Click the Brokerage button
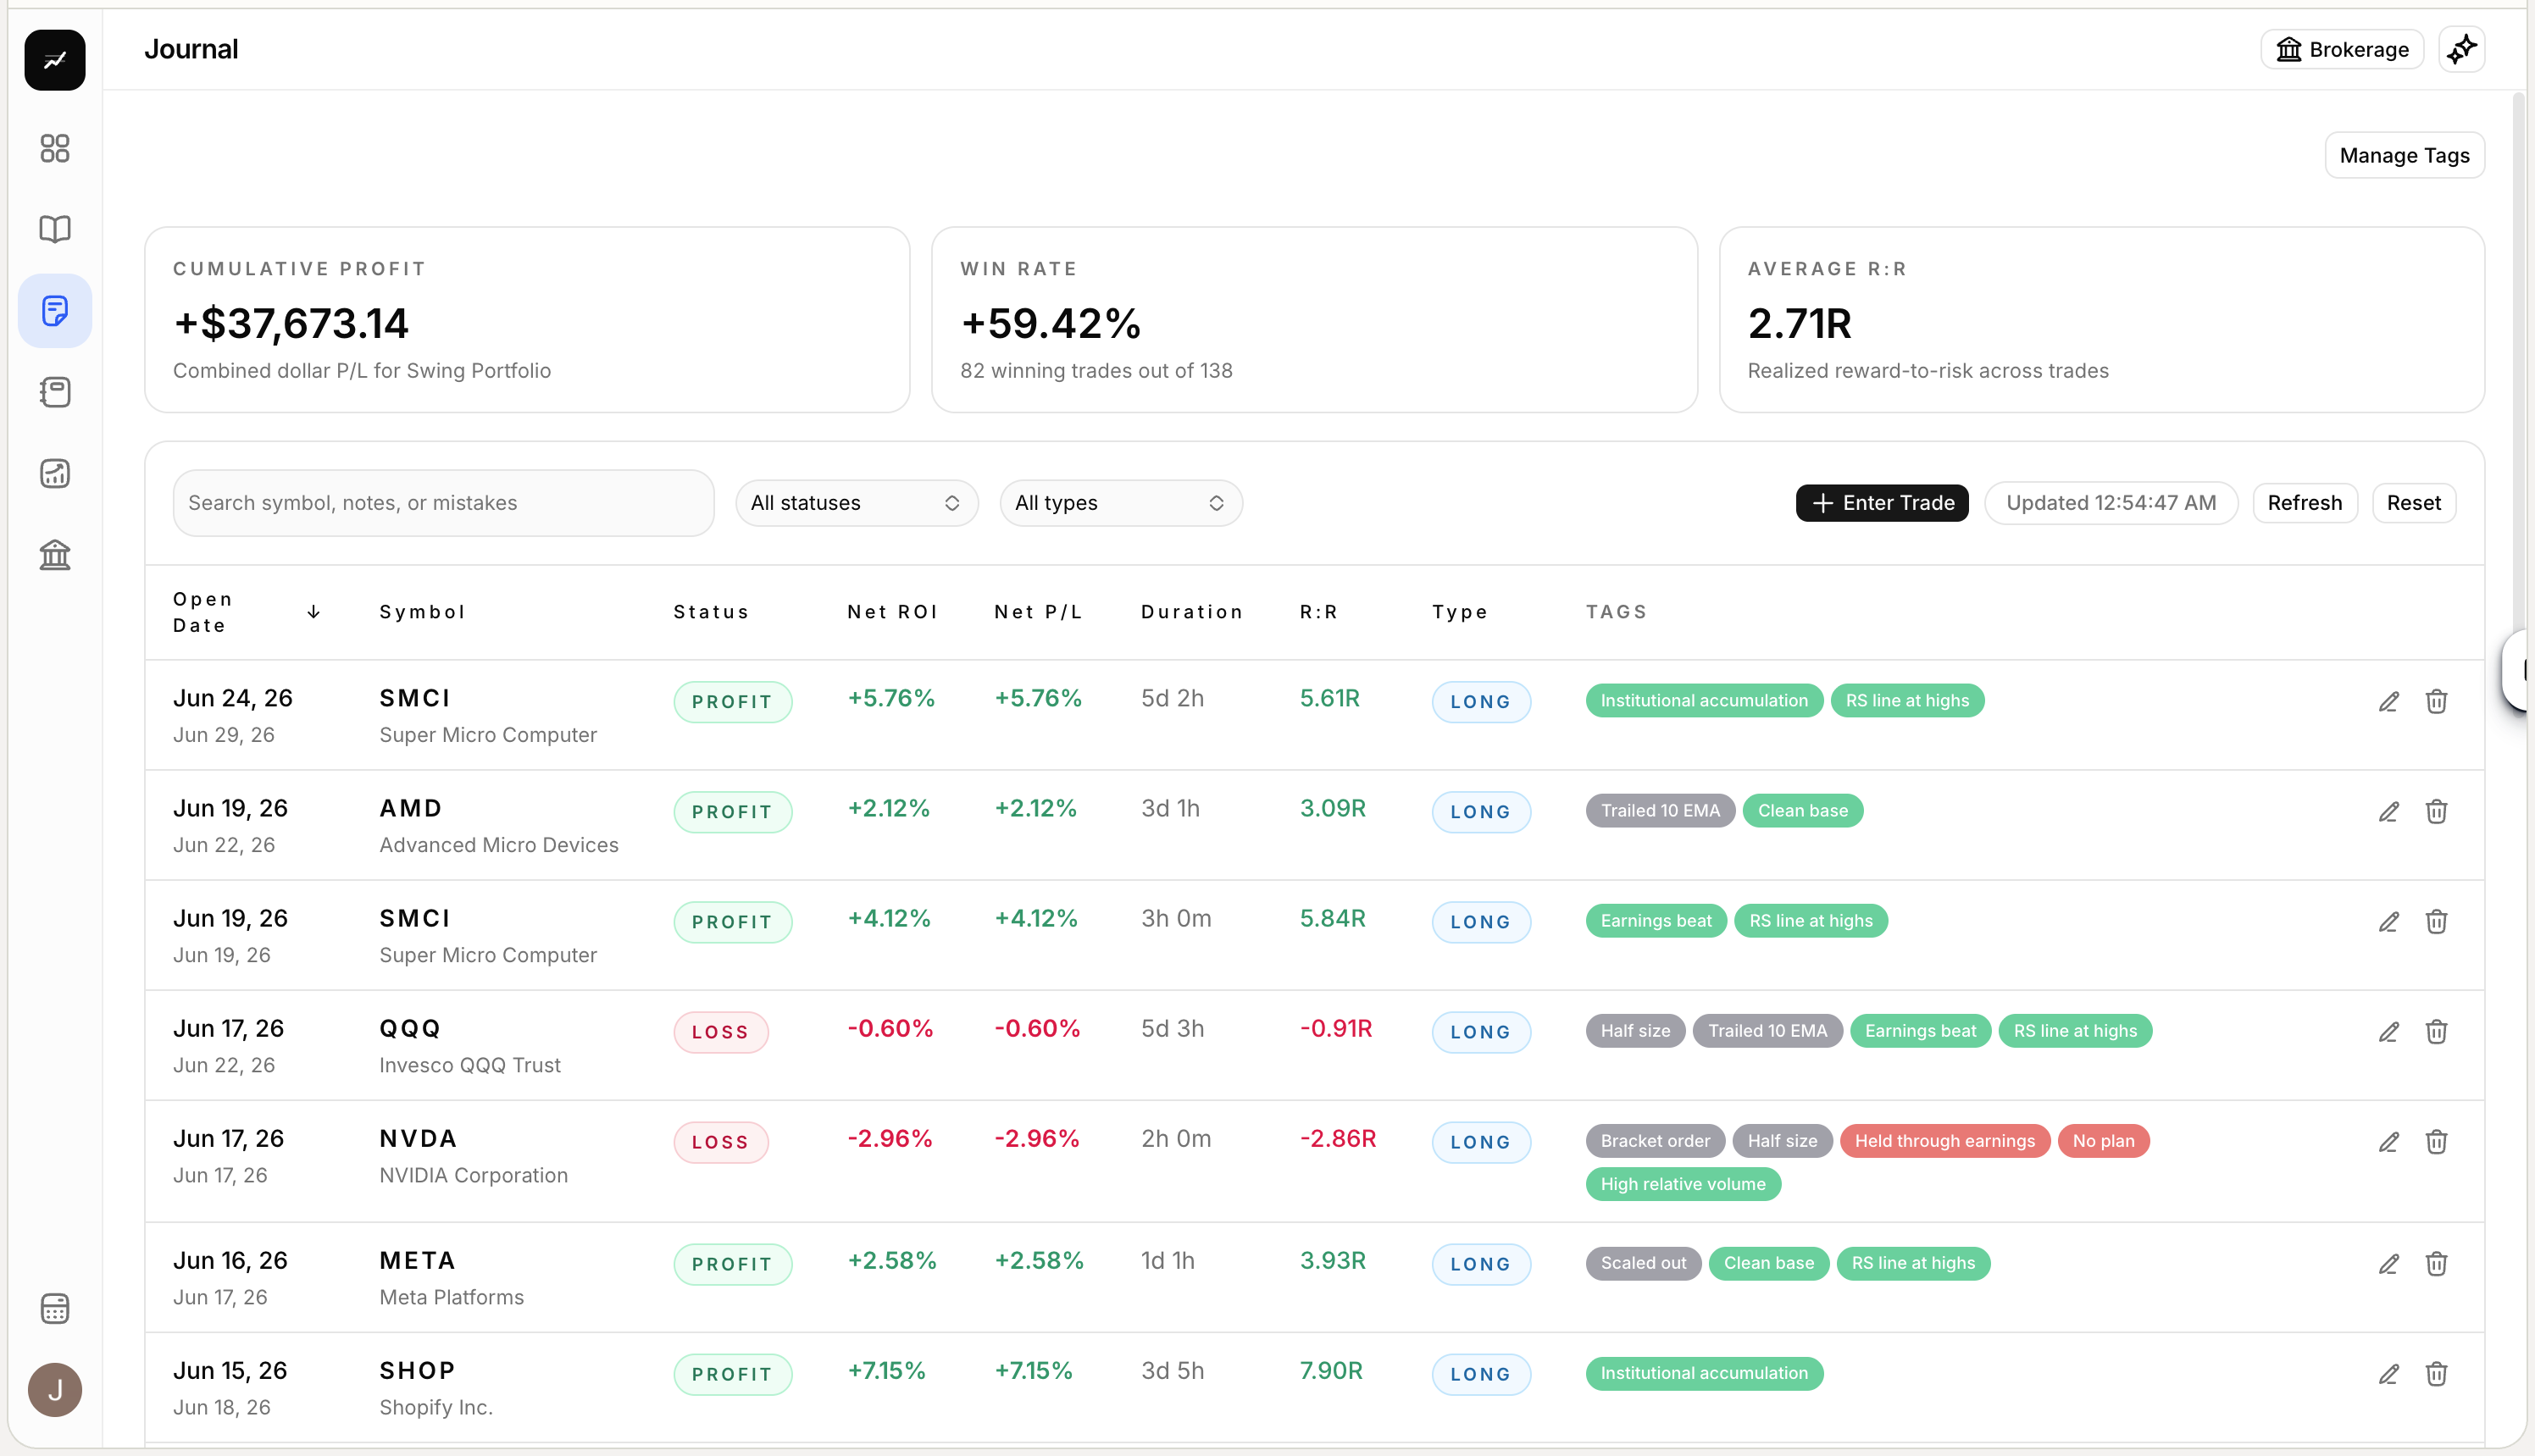This screenshot has width=2535, height=1456. coord(2342,49)
